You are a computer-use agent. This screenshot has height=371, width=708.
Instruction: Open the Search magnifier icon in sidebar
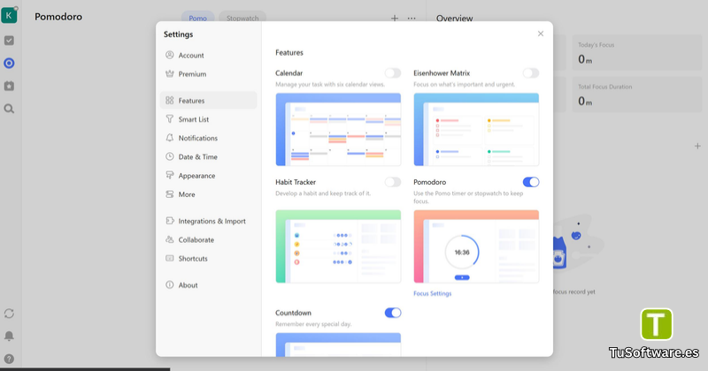point(9,109)
